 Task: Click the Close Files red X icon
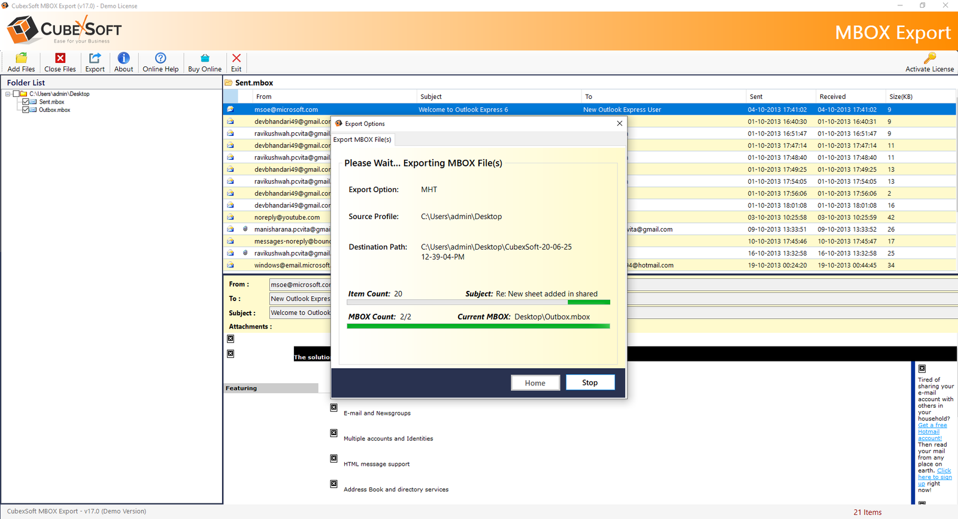60,58
